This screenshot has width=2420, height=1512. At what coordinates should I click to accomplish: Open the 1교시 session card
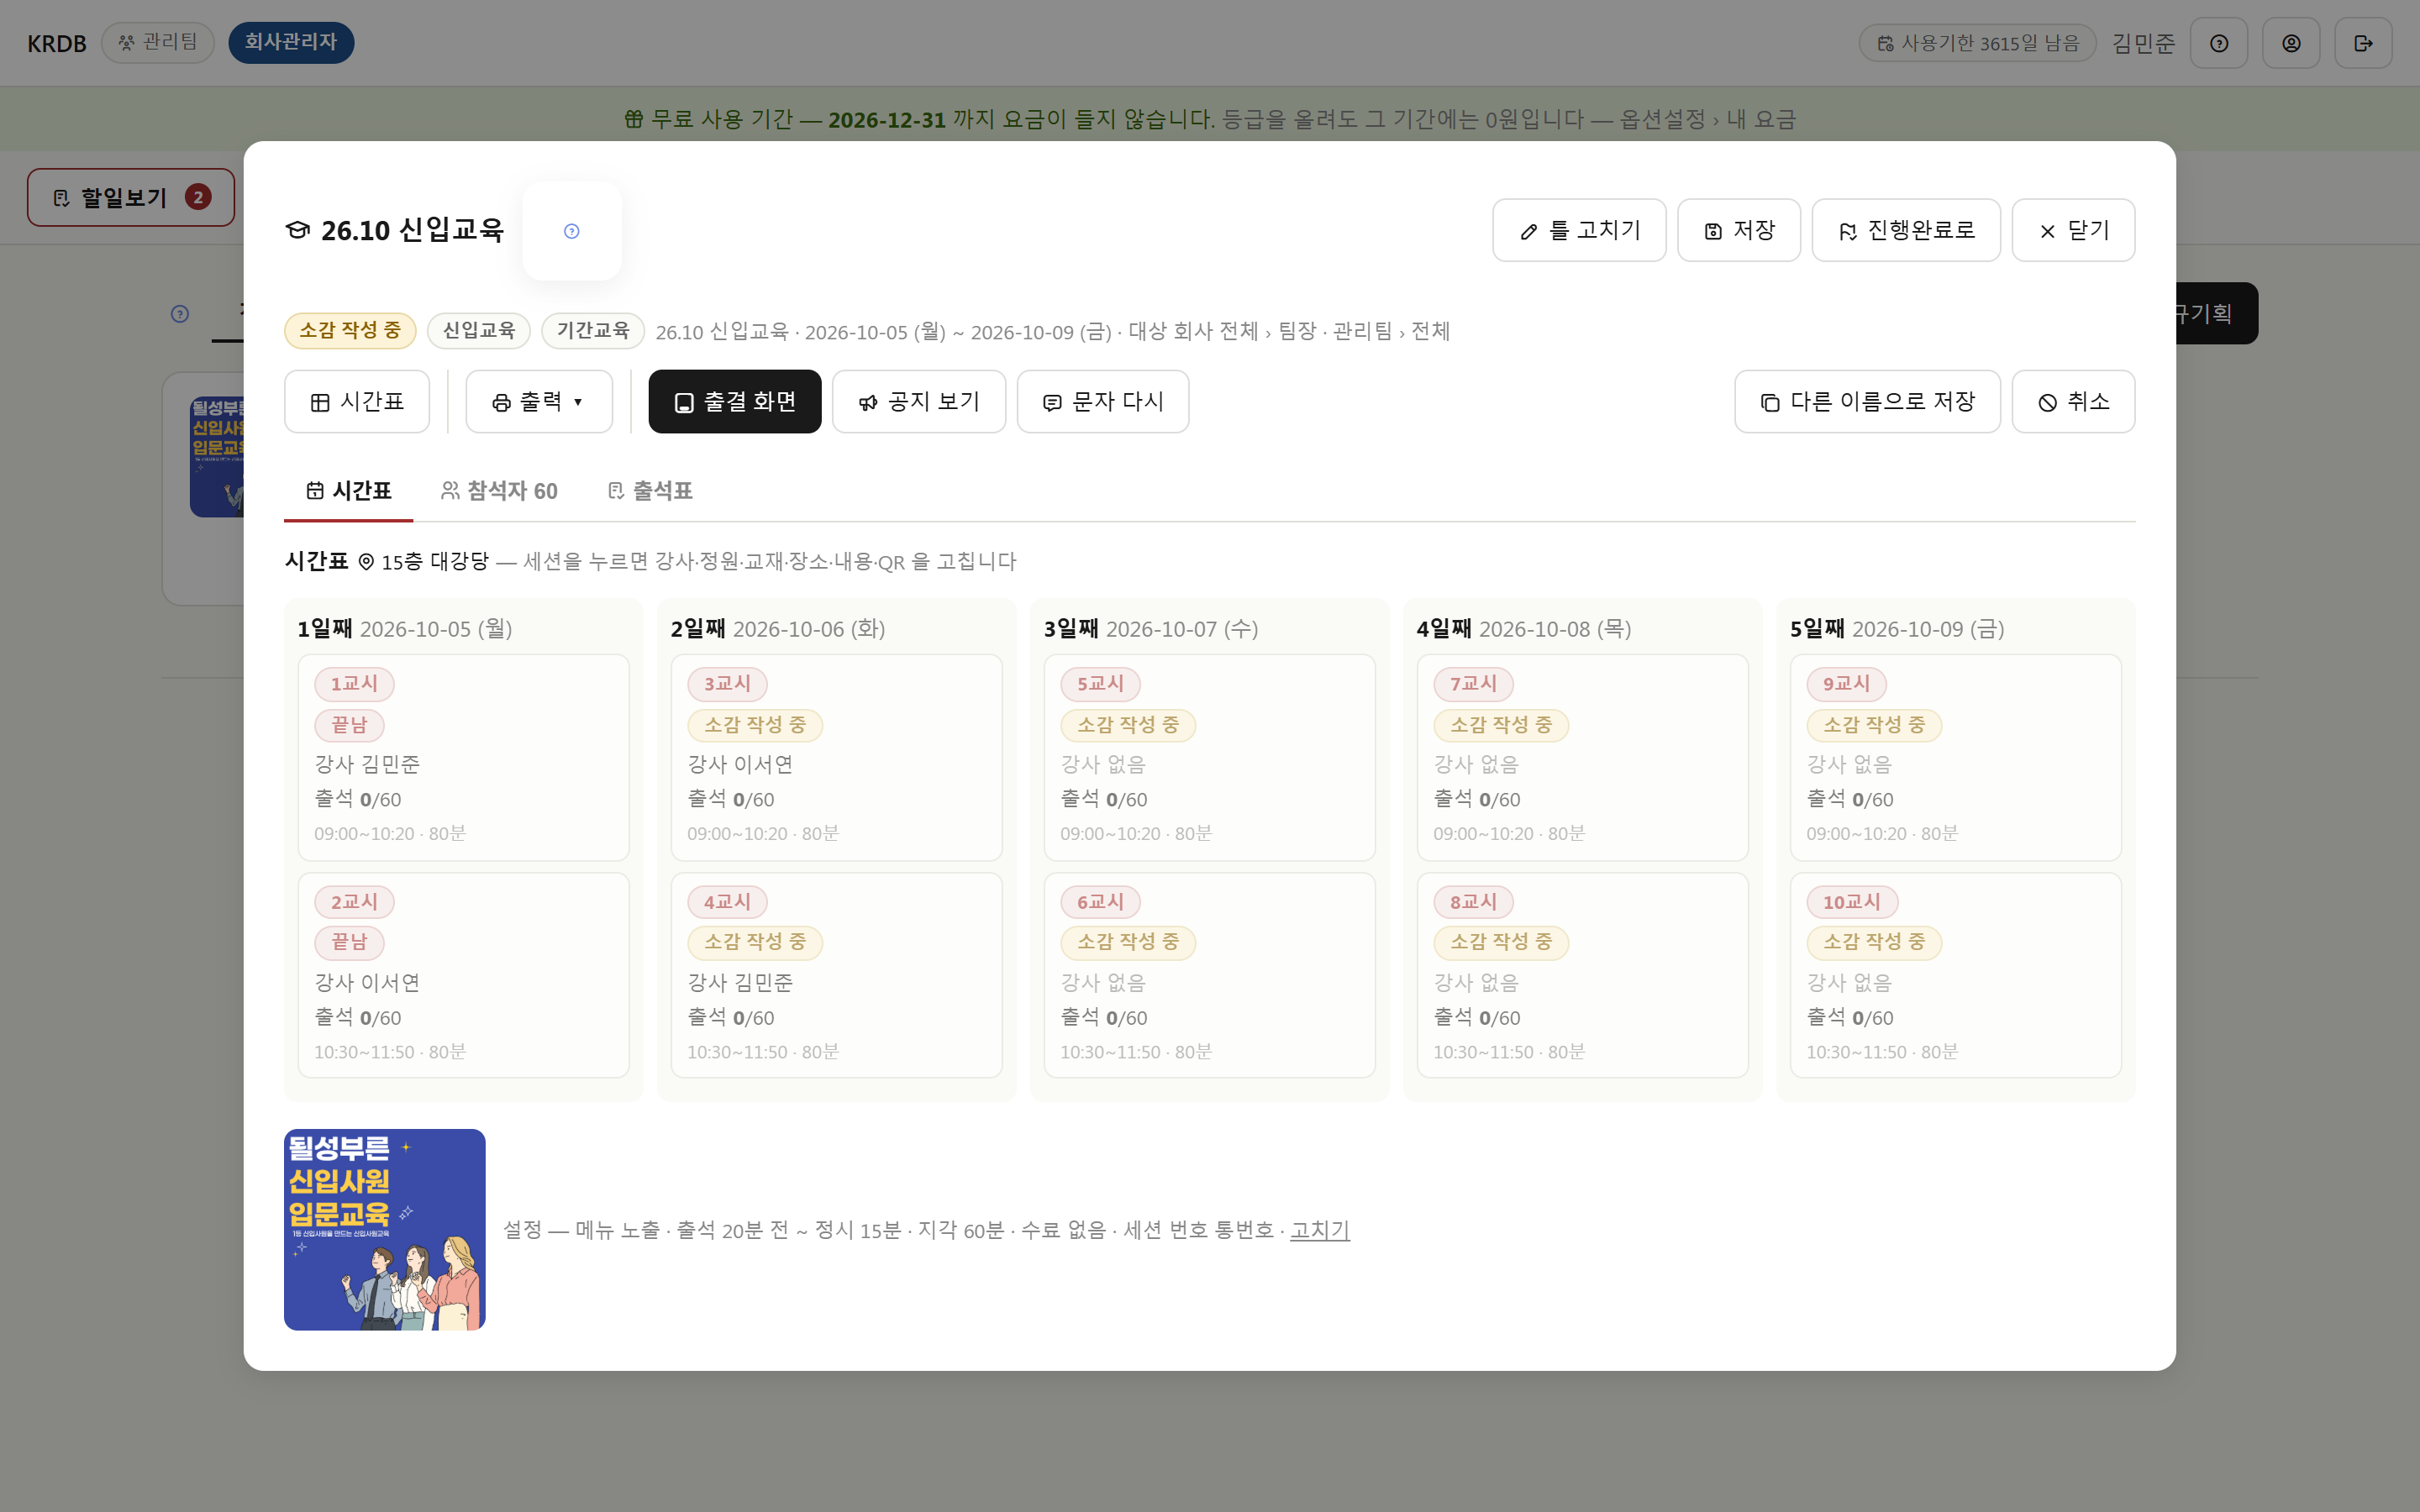tap(463, 757)
